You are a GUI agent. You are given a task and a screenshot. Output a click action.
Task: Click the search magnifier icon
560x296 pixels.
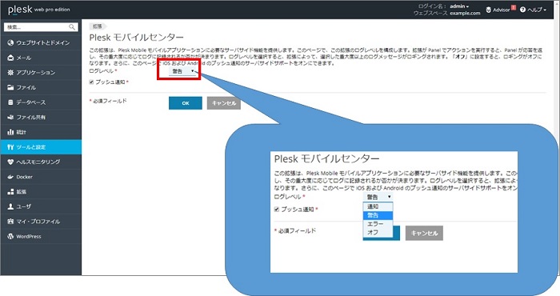[72, 27]
